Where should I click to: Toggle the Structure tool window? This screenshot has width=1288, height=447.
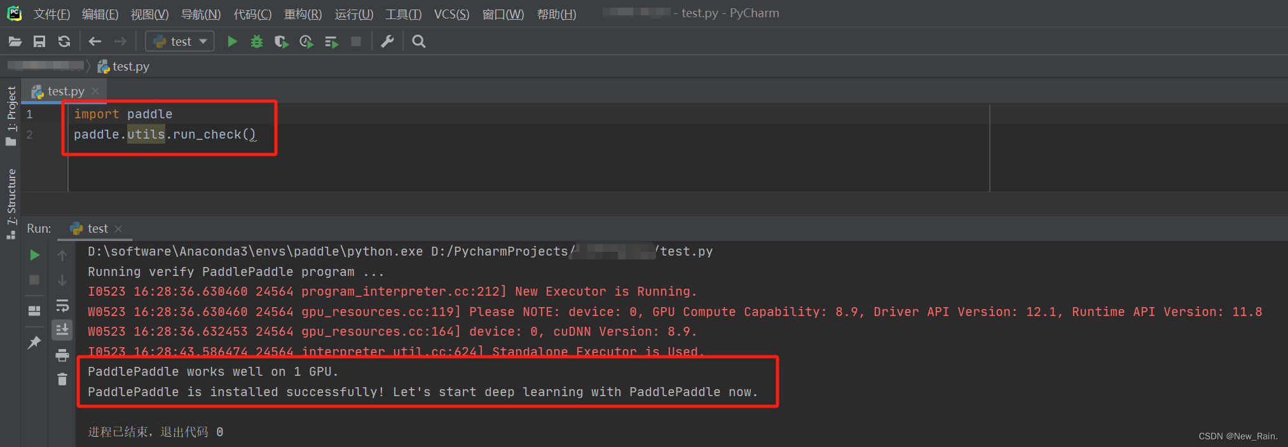point(11,203)
